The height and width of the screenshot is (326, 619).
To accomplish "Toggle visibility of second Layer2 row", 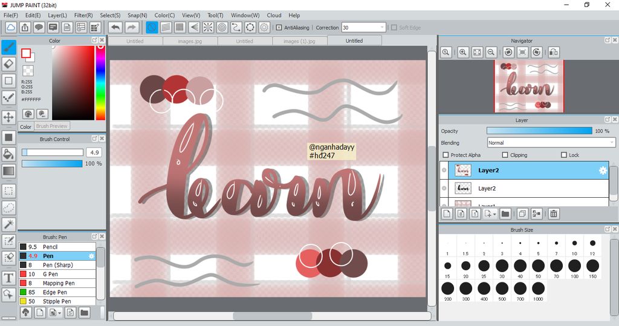I will point(444,189).
